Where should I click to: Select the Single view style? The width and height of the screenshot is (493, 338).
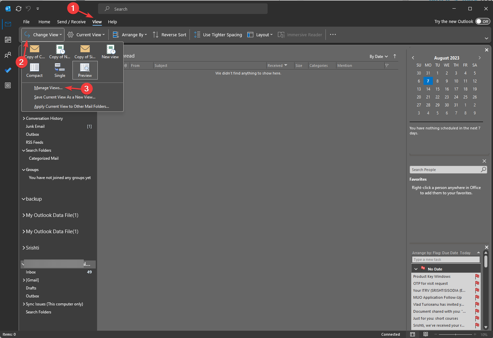click(x=60, y=70)
